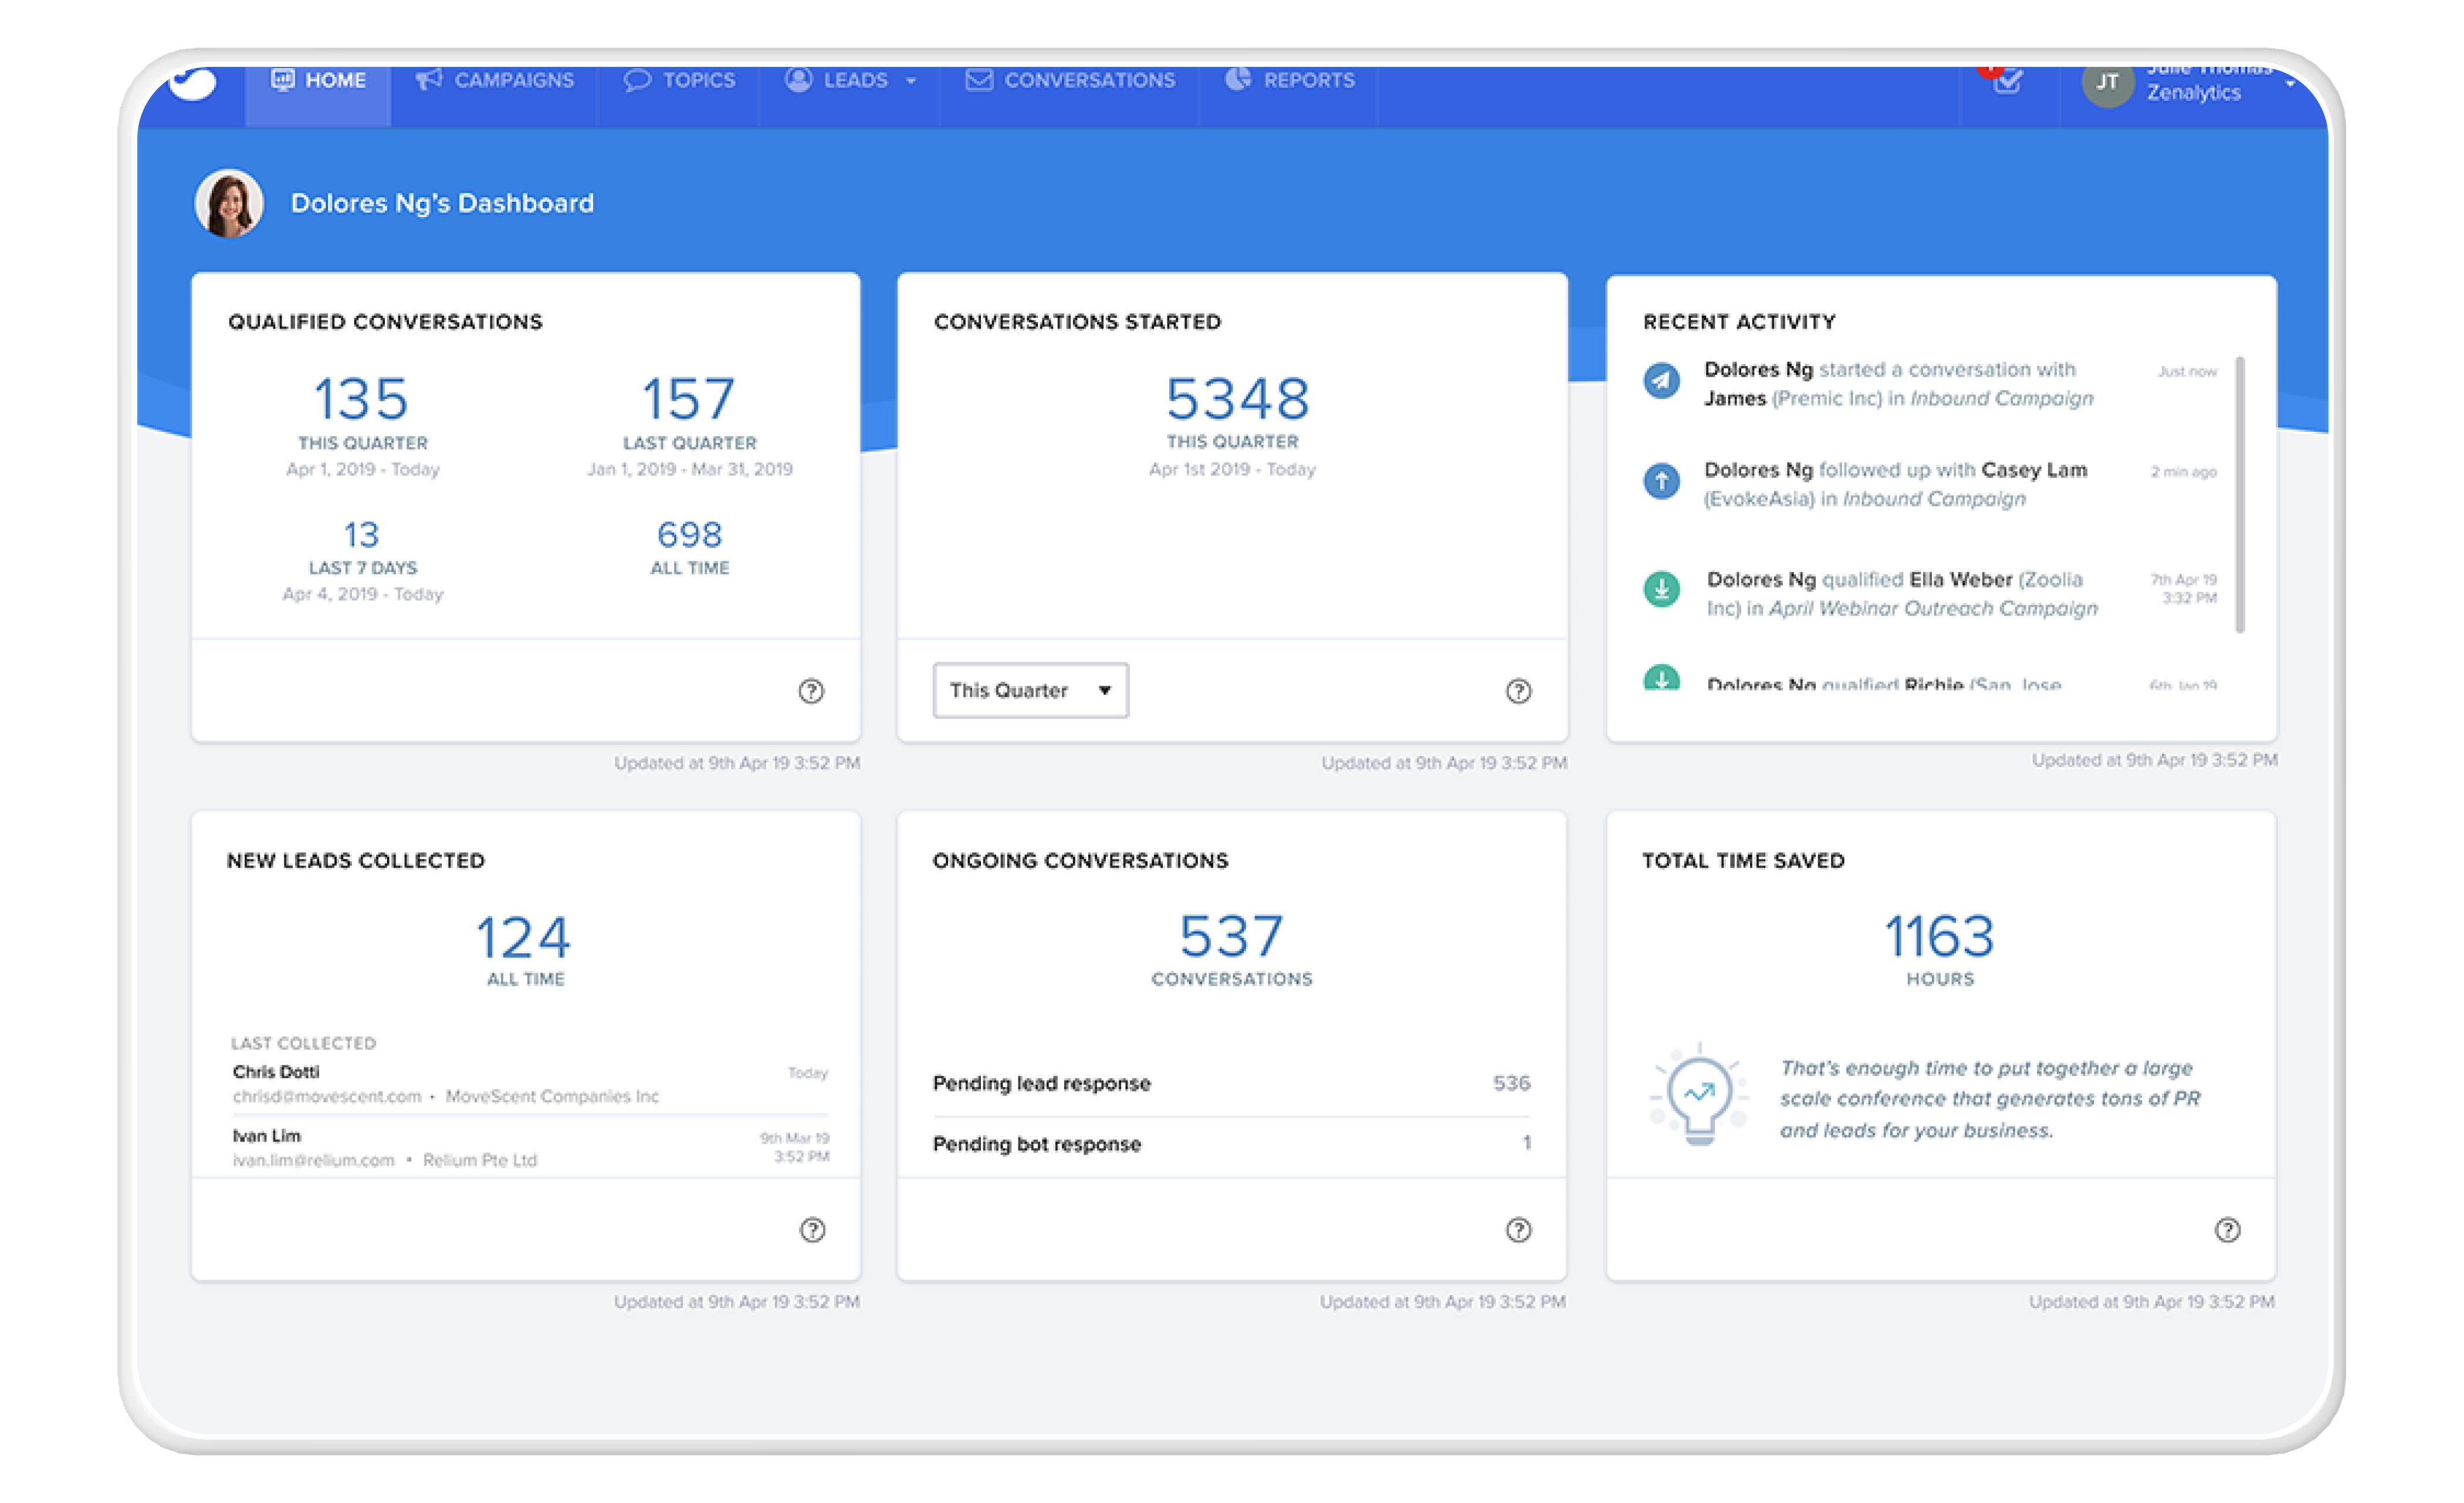The image size is (2464, 1503).
Task: Expand the Zenalytics account dropdown arrow
Action: tap(2290, 84)
